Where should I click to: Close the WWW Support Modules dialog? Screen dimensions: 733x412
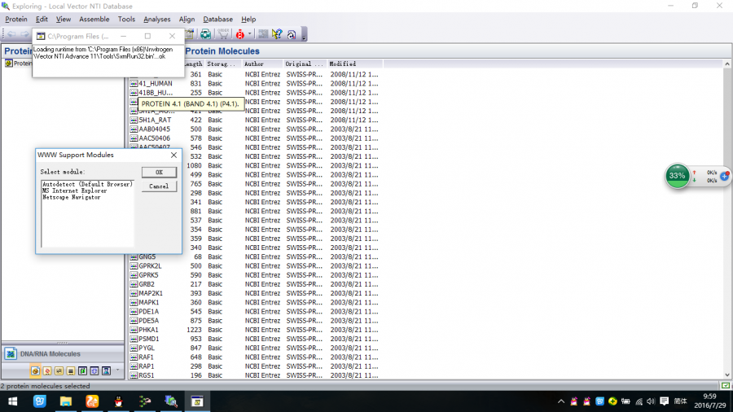pyautogui.click(x=174, y=155)
